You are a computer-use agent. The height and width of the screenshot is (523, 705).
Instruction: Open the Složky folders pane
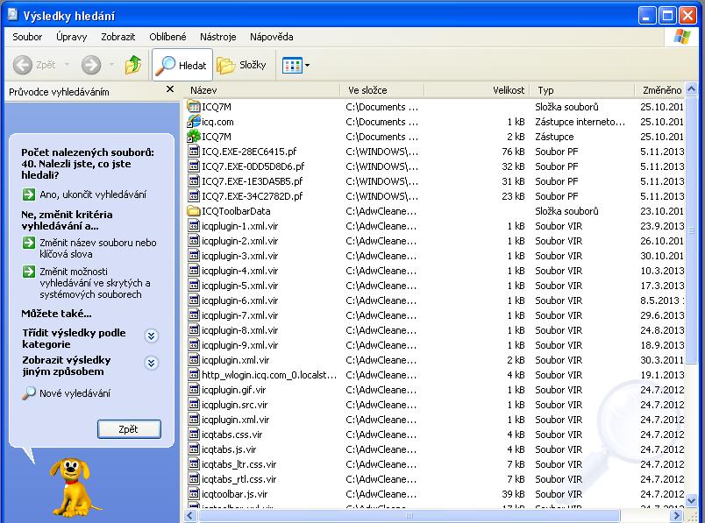point(242,65)
